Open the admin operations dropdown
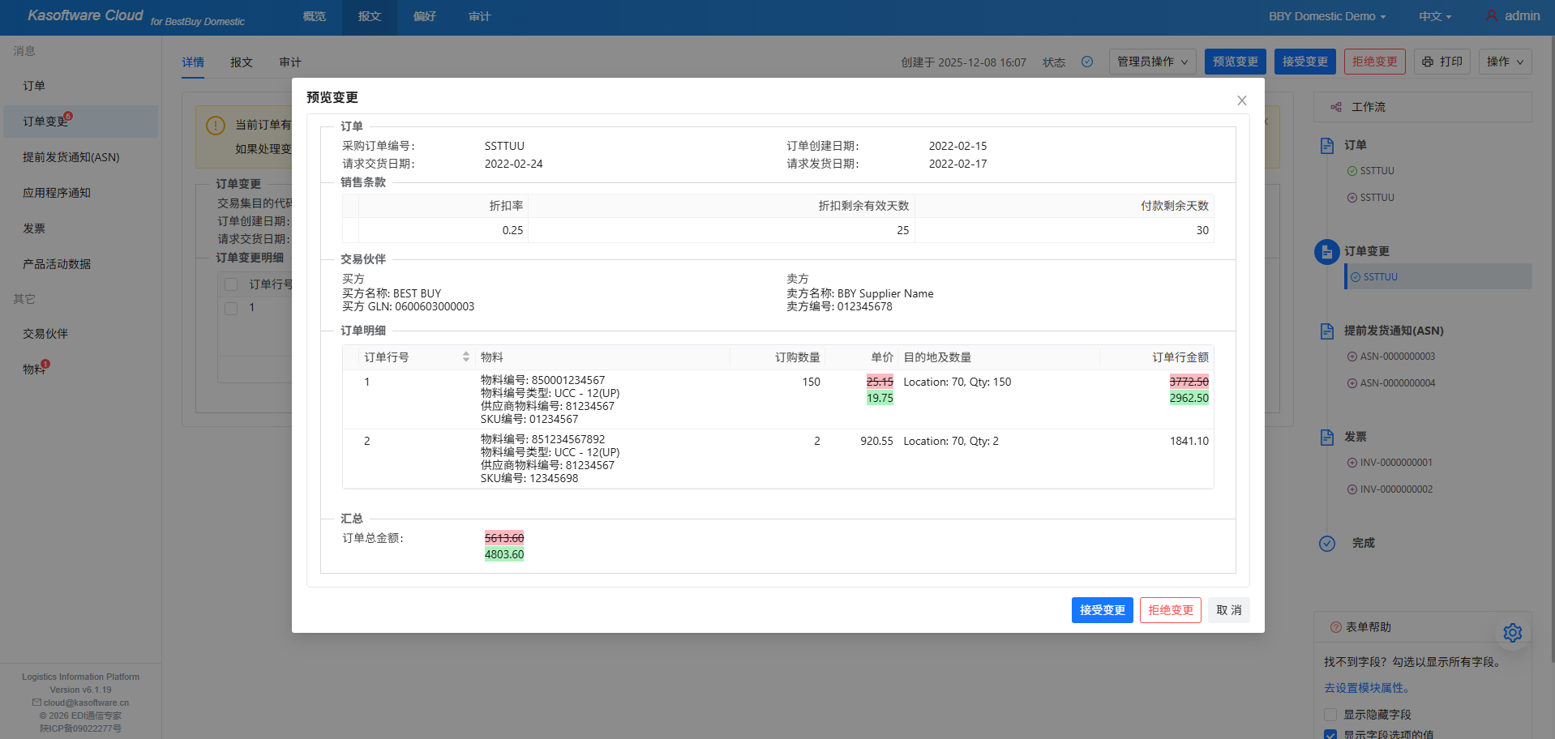1555x739 pixels. pyautogui.click(x=1152, y=62)
